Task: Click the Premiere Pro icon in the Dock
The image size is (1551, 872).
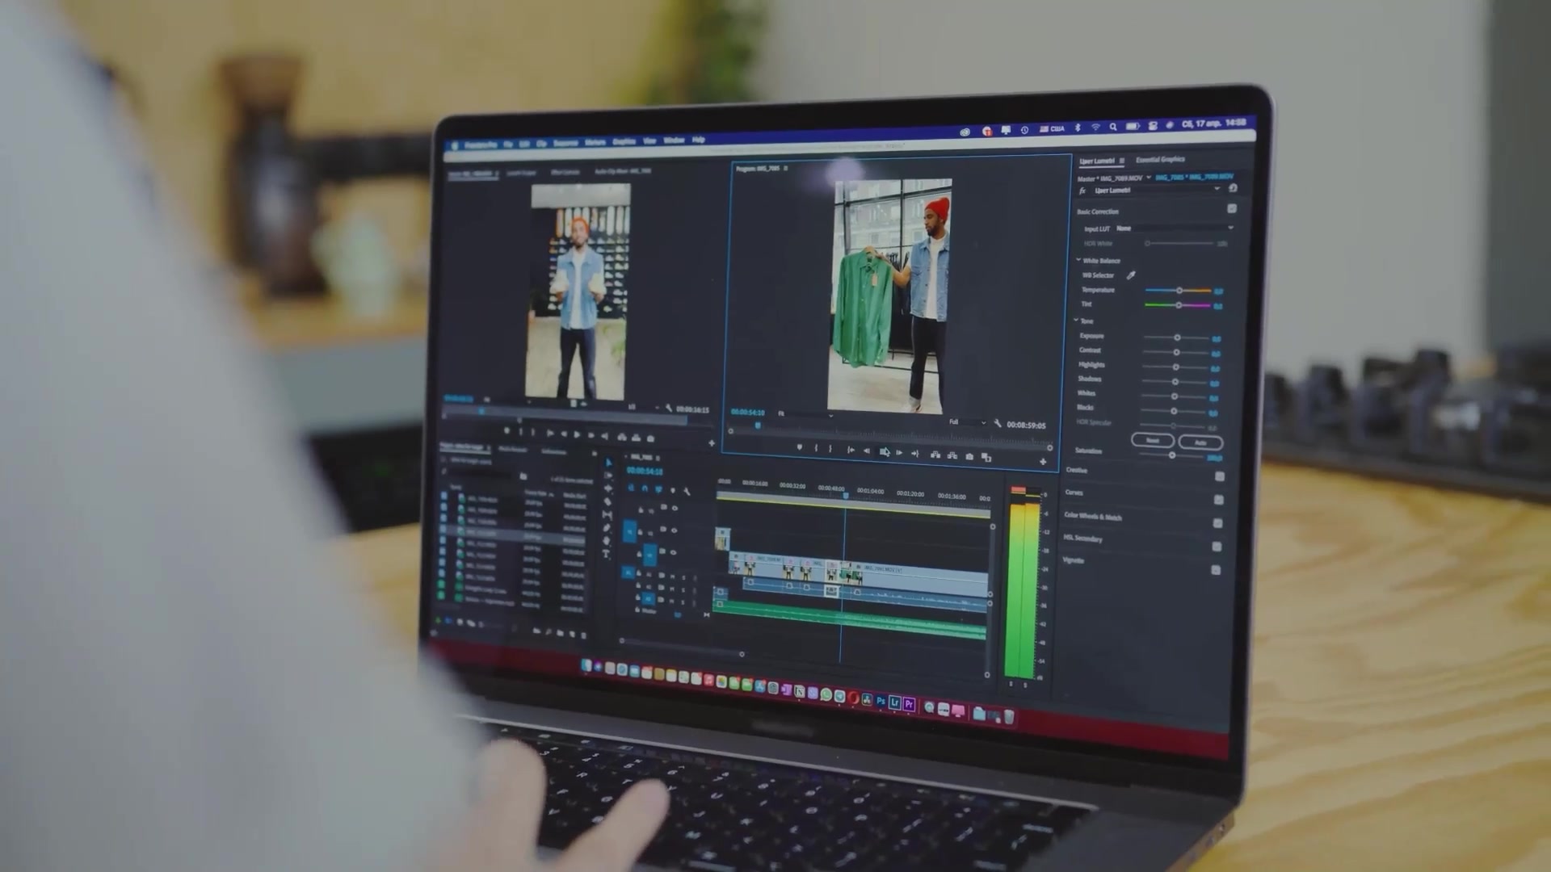Action: click(909, 704)
